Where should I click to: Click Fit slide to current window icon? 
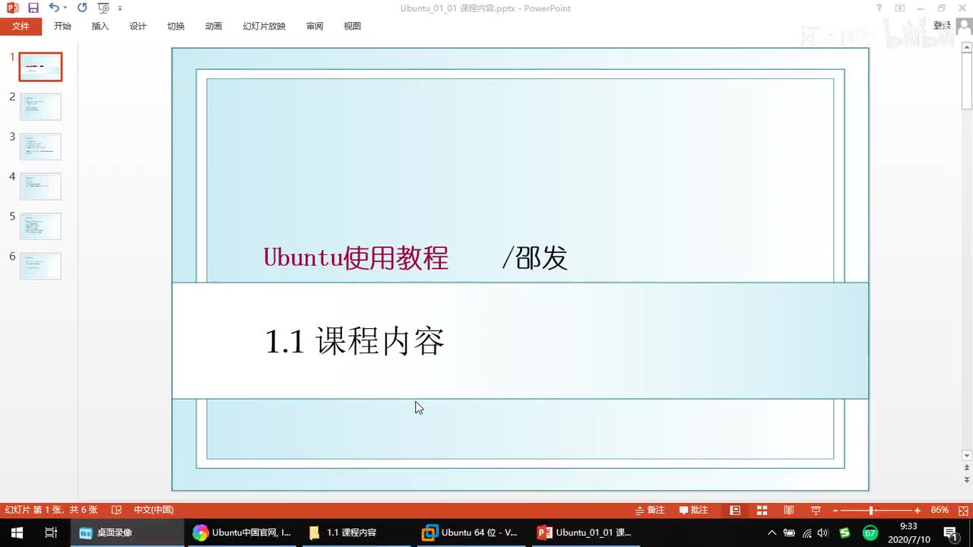(962, 510)
